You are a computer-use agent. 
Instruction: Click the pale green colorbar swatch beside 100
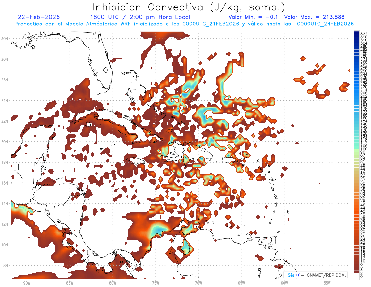tap(356, 151)
